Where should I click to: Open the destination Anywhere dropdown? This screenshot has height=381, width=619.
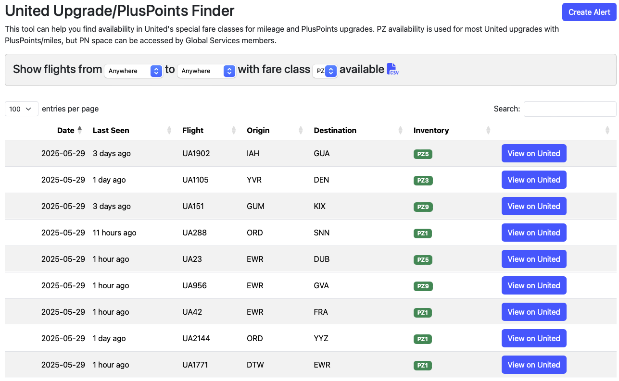coord(207,71)
